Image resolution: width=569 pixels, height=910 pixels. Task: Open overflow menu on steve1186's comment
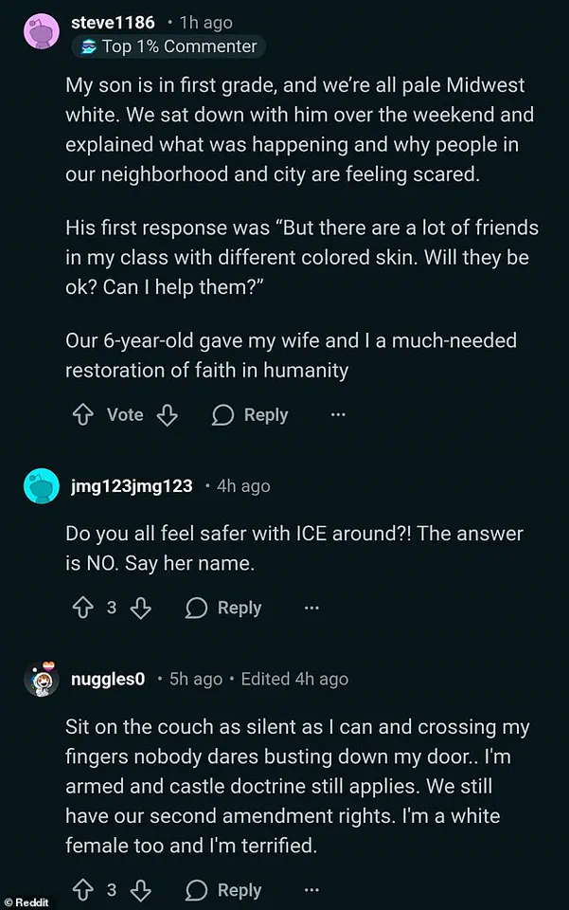[x=338, y=414]
